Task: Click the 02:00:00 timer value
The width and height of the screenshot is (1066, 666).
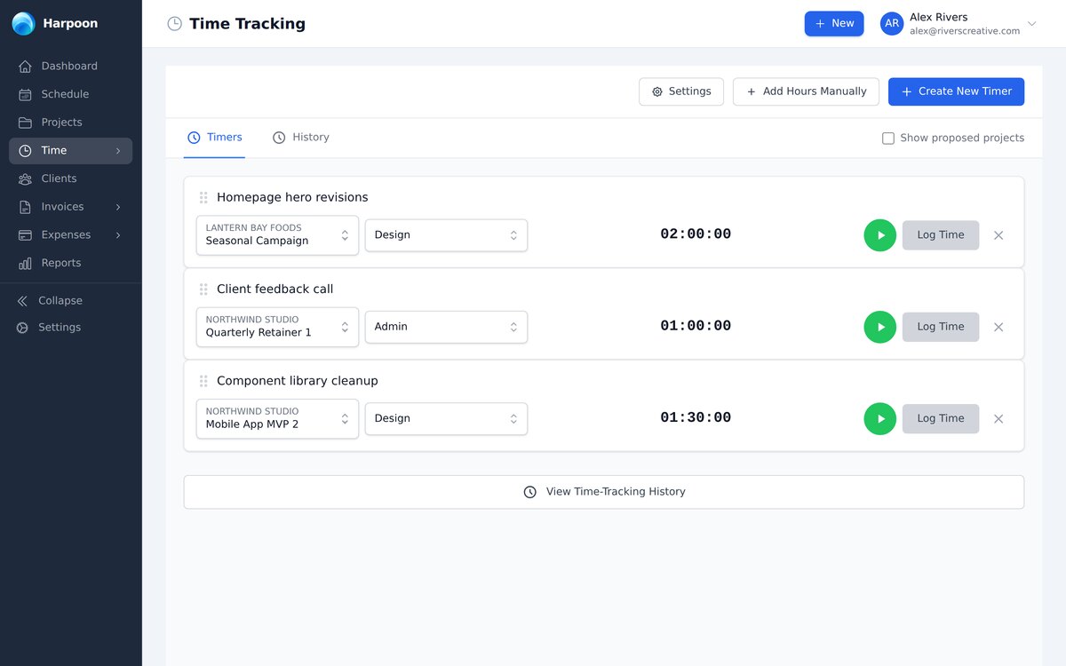Action: coord(696,234)
